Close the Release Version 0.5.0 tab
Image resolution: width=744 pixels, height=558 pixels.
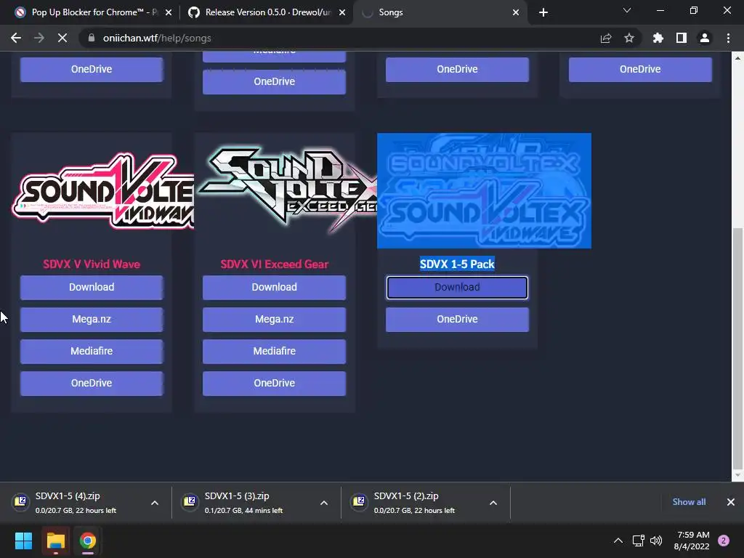(x=342, y=12)
